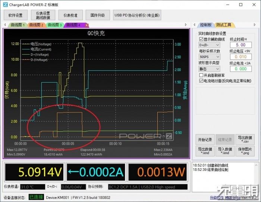Open 固件升级 firmware upgrade
Screen dimensions: 261x202
pyautogui.click(x=98, y=15)
